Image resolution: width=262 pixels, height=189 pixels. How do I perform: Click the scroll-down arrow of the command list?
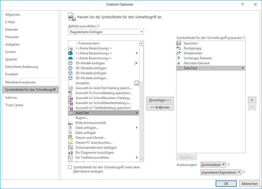[141, 159]
